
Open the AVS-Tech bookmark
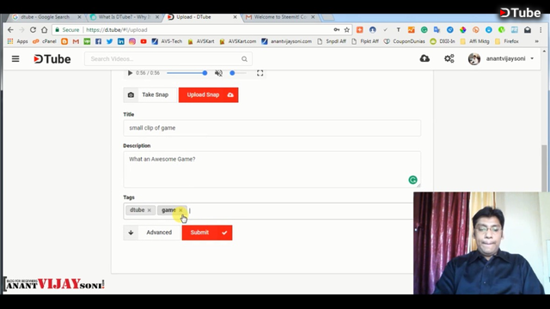[167, 41]
